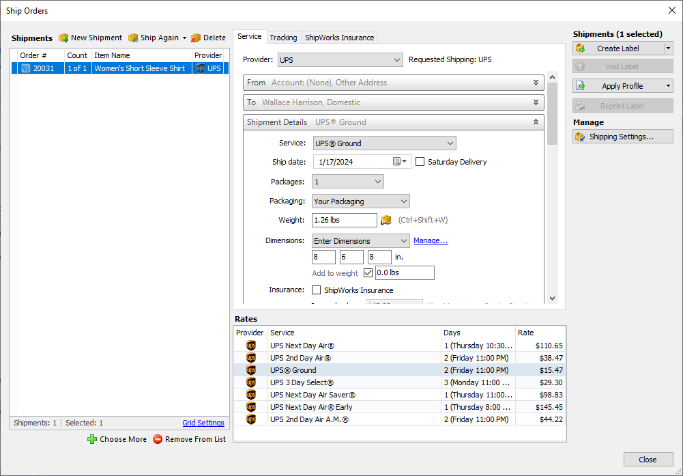683x476 pixels.
Task: Open the Ship date calendar picker
Action: coord(401,162)
